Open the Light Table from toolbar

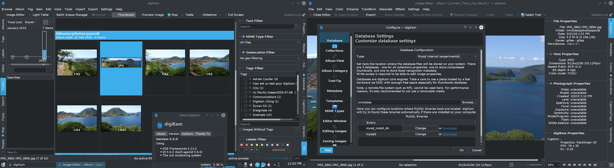[x=39, y=15]
